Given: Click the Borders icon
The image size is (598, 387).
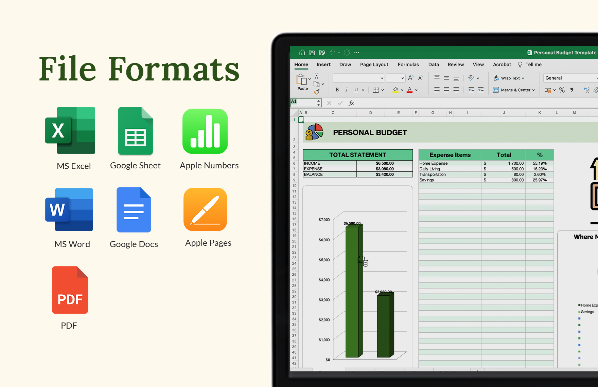Looking at the screenshot, I should [376, 90].
